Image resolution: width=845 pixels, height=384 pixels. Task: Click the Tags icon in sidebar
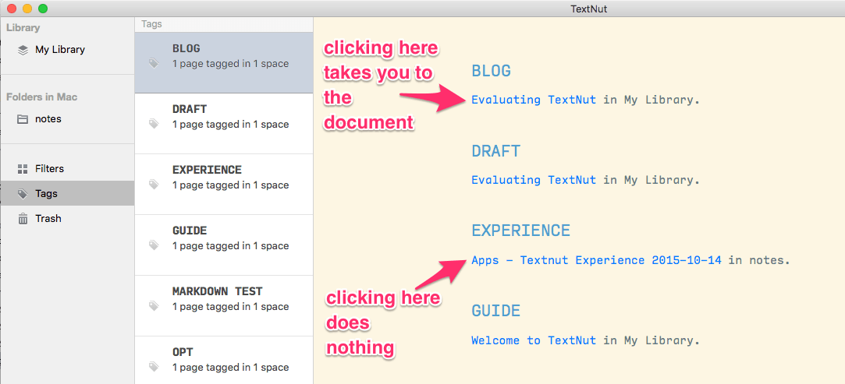tap(22, 194)
